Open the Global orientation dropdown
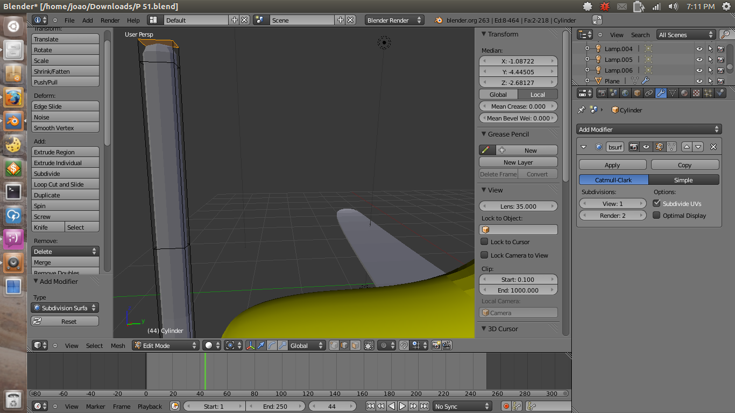The width and height of the screenshot is (735, 413). click(x=307, y=345)
